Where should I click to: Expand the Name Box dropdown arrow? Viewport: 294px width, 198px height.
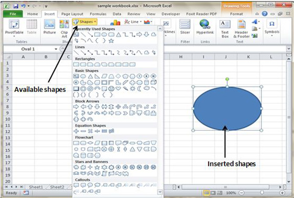coord(56,49)
